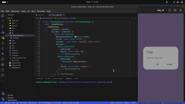Click the Colors.grey color swatch
Image resolution: width=185 pixels, height=104 pixels.
(x=76, y=37)
